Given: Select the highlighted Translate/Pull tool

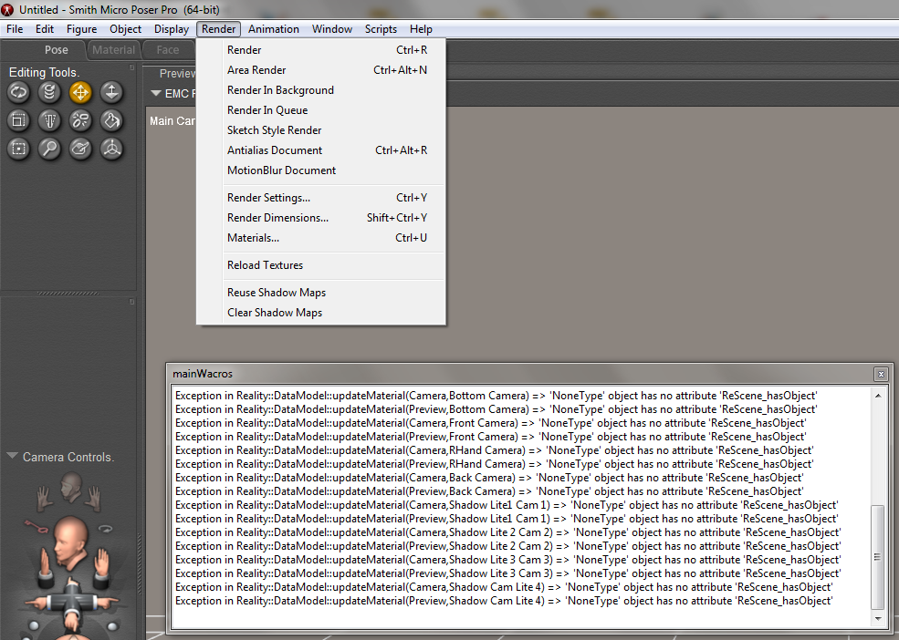Looking at the screenshot, I should click(80, 92).
